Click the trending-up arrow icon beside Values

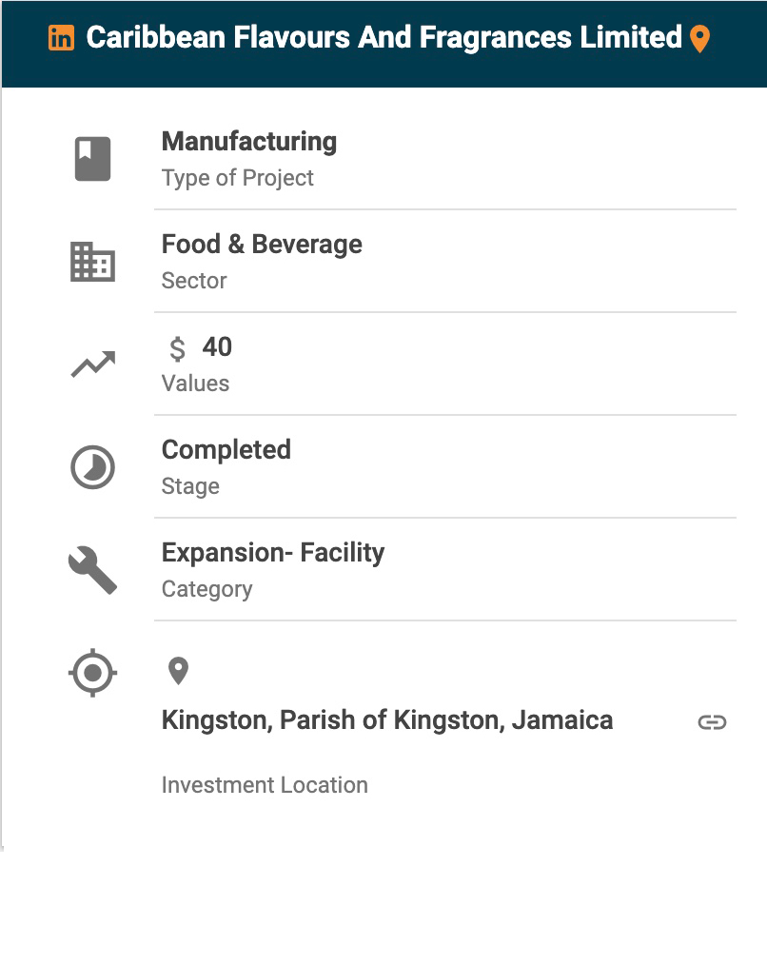[x=92, y=364]
